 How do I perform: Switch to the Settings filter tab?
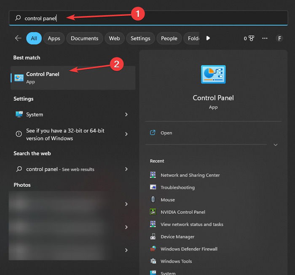[140, 38]
